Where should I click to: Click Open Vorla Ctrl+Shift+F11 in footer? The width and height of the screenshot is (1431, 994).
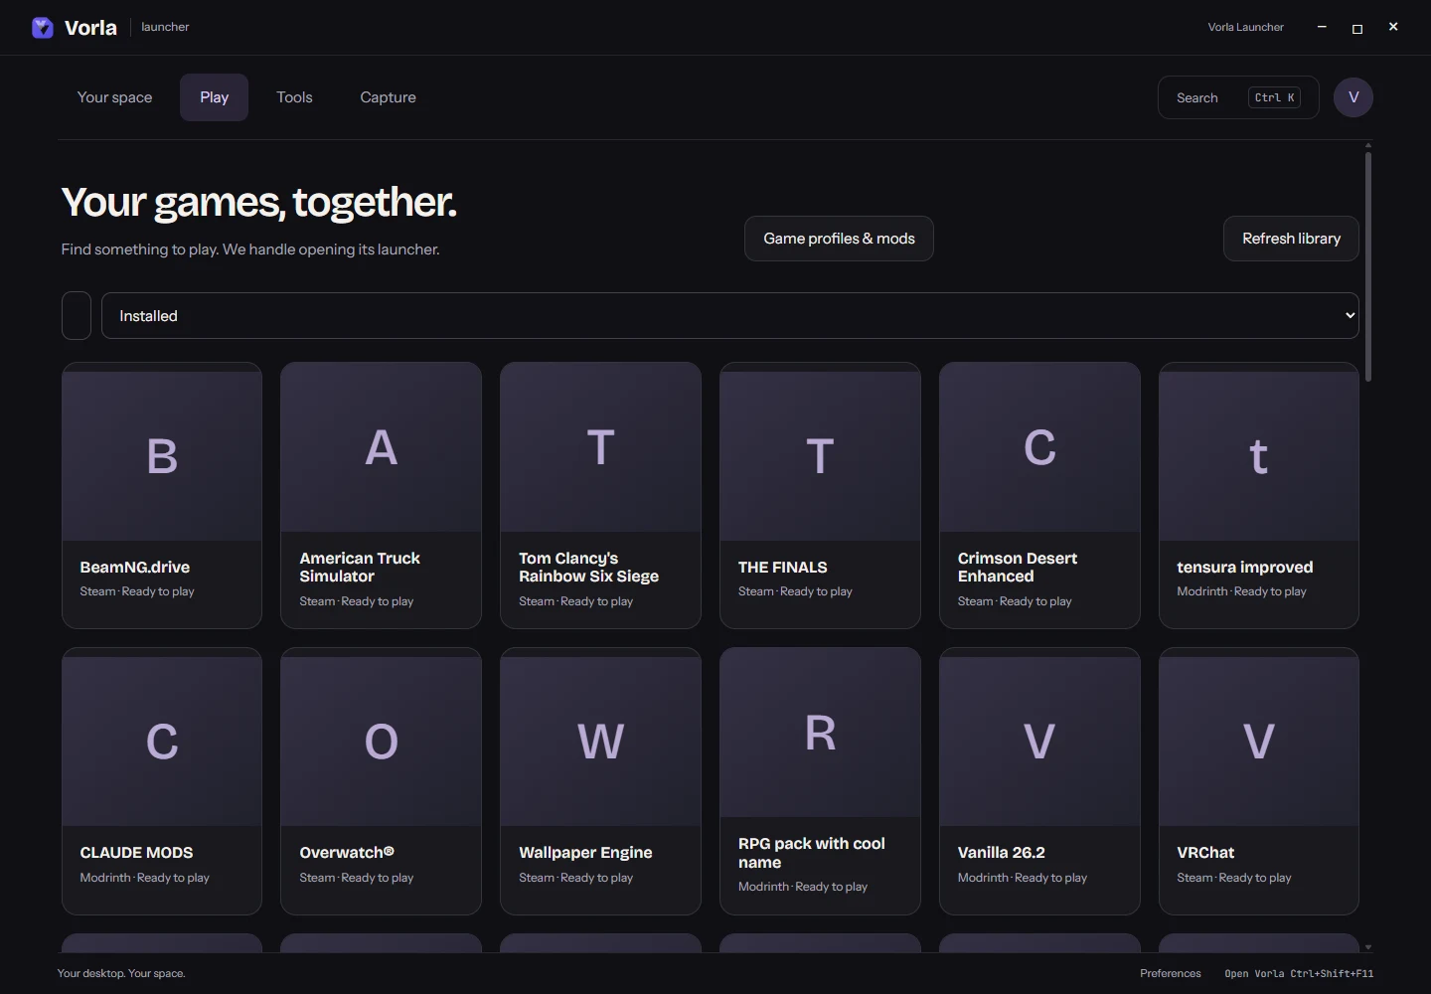[1299, 974]
